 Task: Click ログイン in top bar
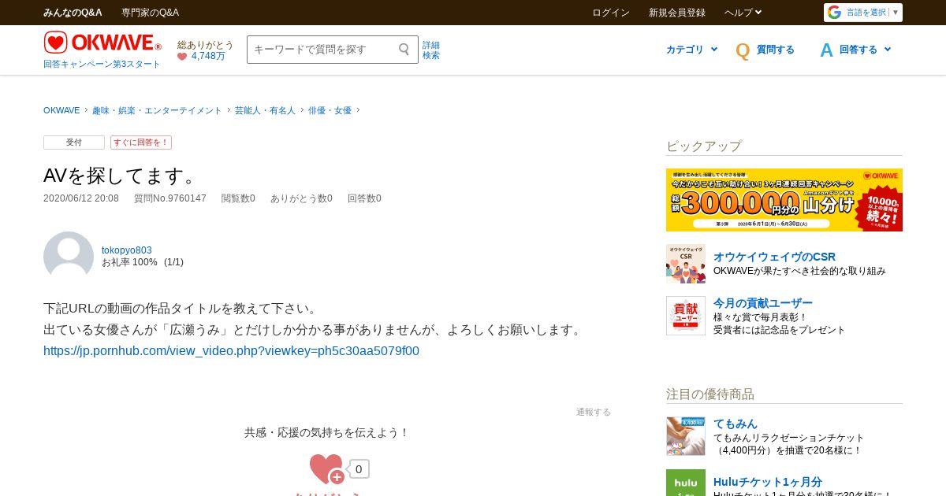pos(611,13)
